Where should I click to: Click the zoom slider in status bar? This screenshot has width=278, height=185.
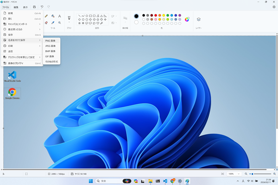pyautogui.click(x=257, y=173)
